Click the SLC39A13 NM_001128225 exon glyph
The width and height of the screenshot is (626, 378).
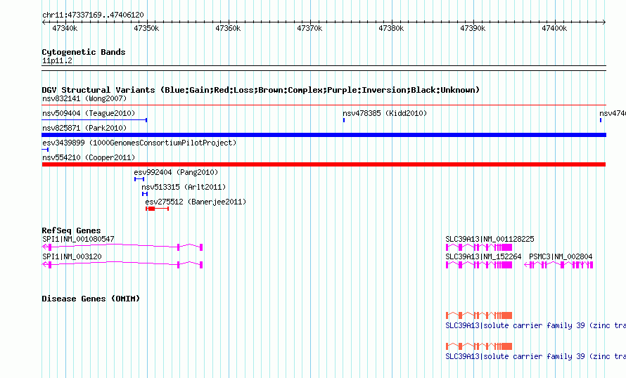point(479,247)
